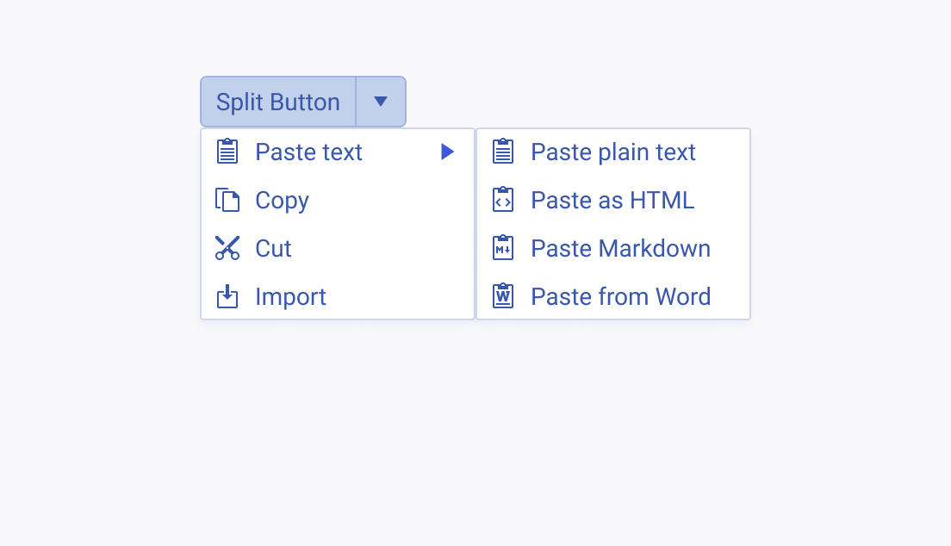Click the Paste as HTML code icon
Screen dimensions: 951x546
[x=503, y=200]
